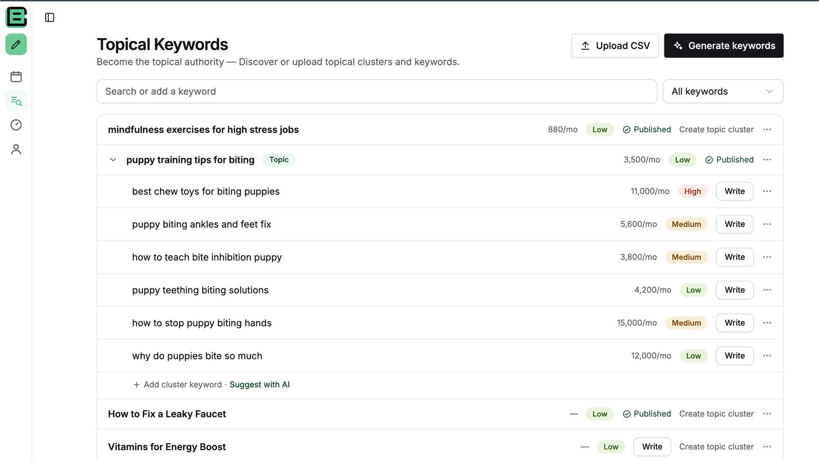
Task: Click the 'Upload CSV' button
Action: pos(615,46)
